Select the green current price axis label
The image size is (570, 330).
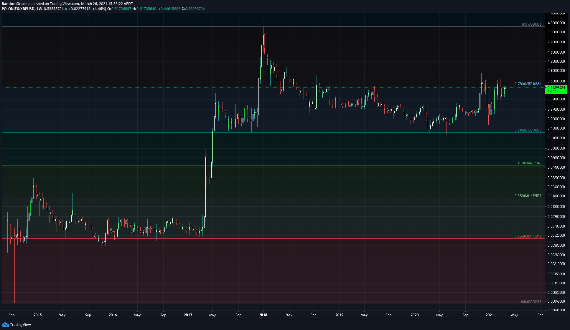tap(556, 89)
